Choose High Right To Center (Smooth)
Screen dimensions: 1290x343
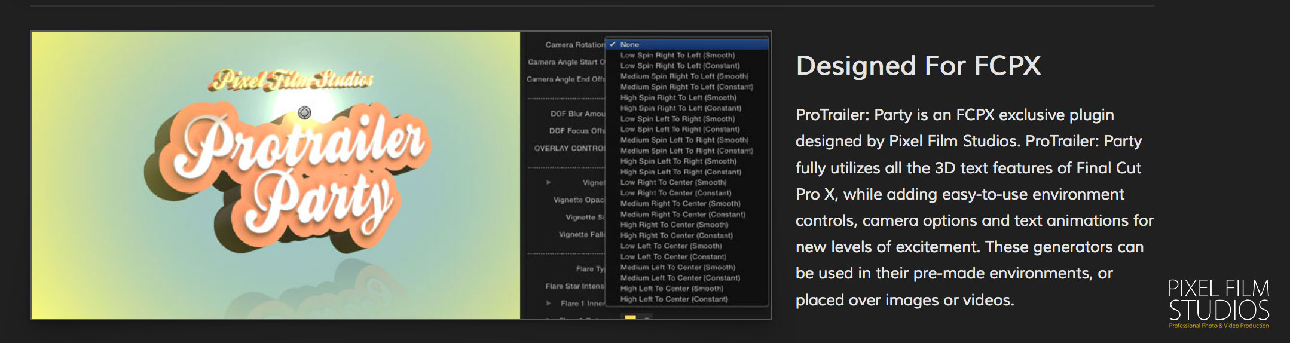(674, 225)
